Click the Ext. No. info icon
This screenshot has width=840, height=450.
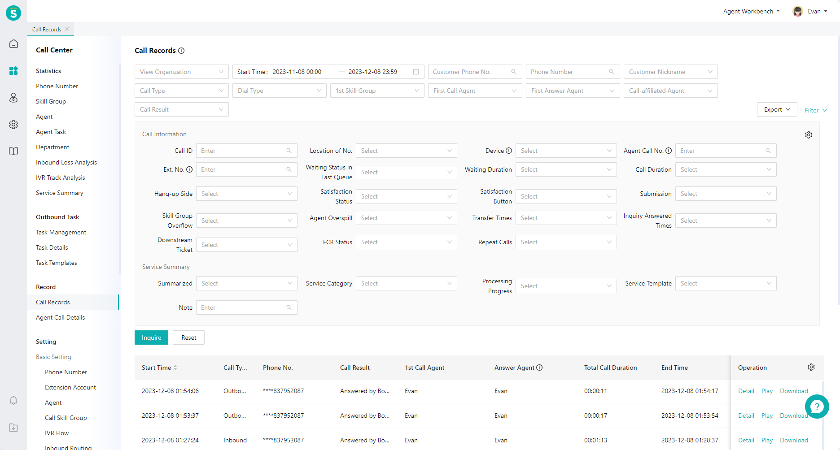(189, 169)
